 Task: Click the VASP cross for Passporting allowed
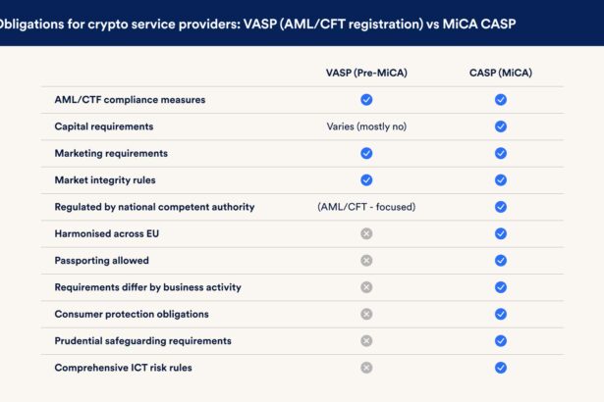pos(366,261)
